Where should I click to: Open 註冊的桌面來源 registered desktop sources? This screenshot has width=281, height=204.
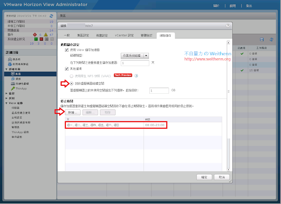point(21,123)
